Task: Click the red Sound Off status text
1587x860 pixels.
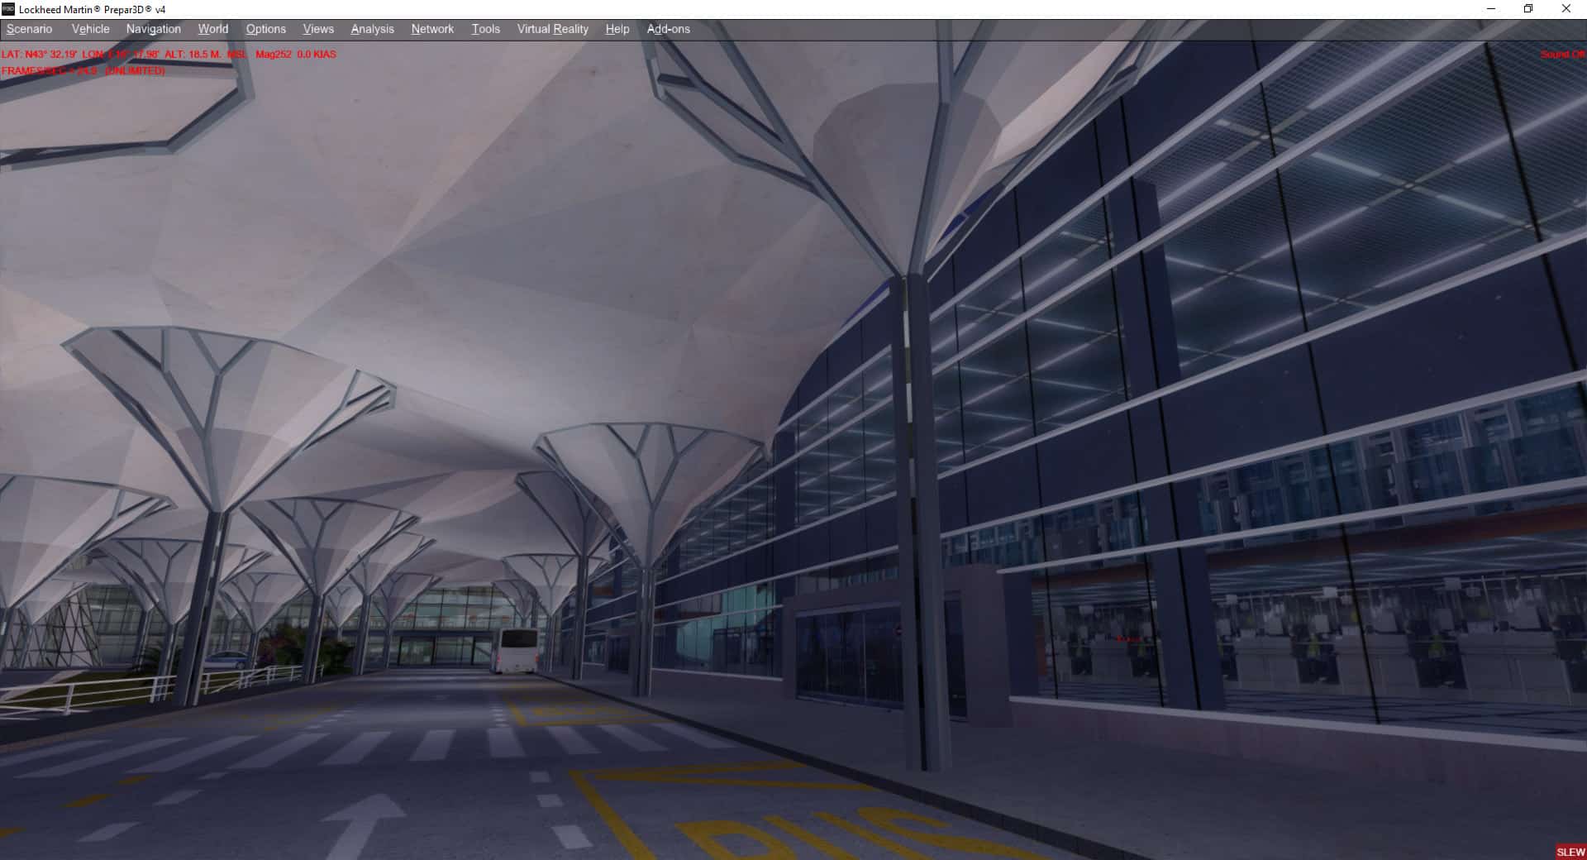Action: point(1562,55)
